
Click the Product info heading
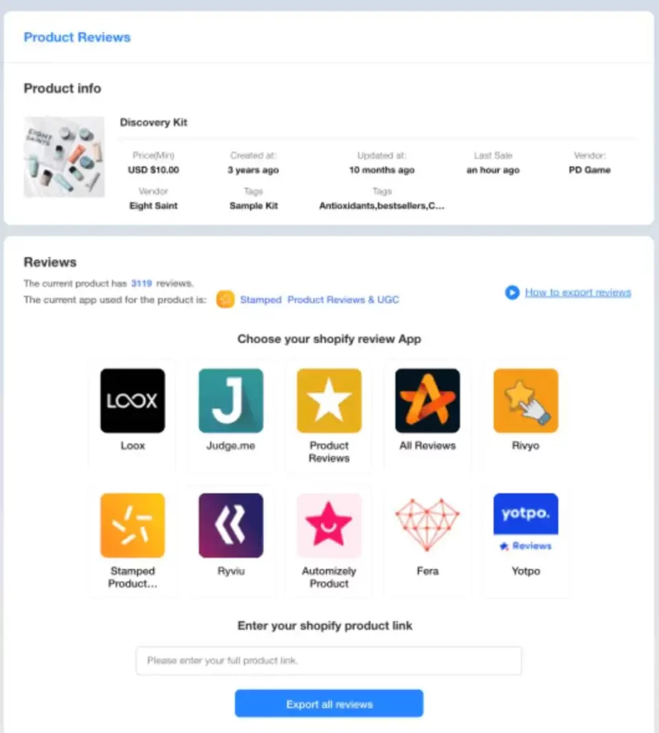(62, 88)
